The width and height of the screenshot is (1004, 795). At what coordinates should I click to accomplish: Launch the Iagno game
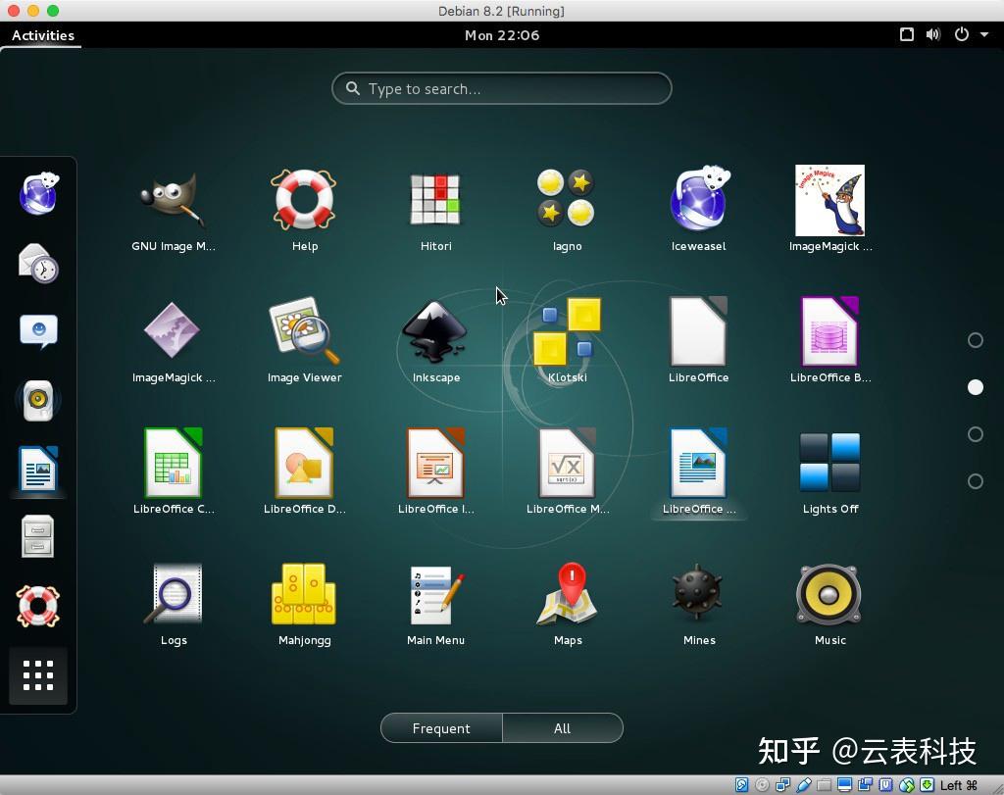click(567, 210)
